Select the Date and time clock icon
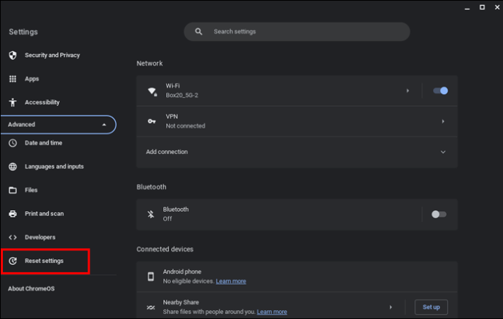 12,143
